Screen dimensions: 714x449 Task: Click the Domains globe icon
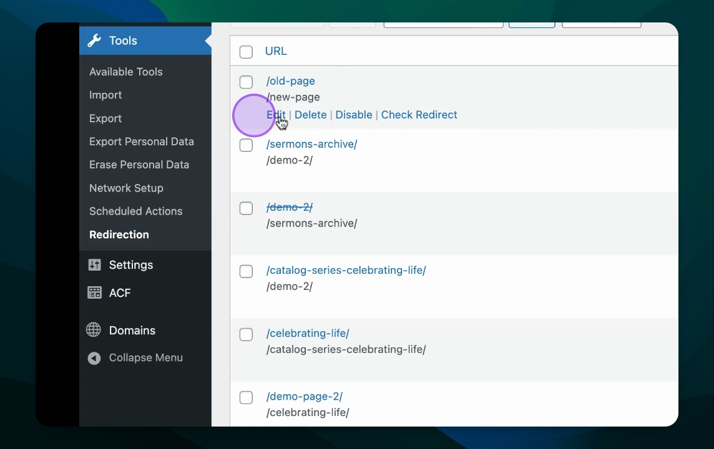[94, 331]
